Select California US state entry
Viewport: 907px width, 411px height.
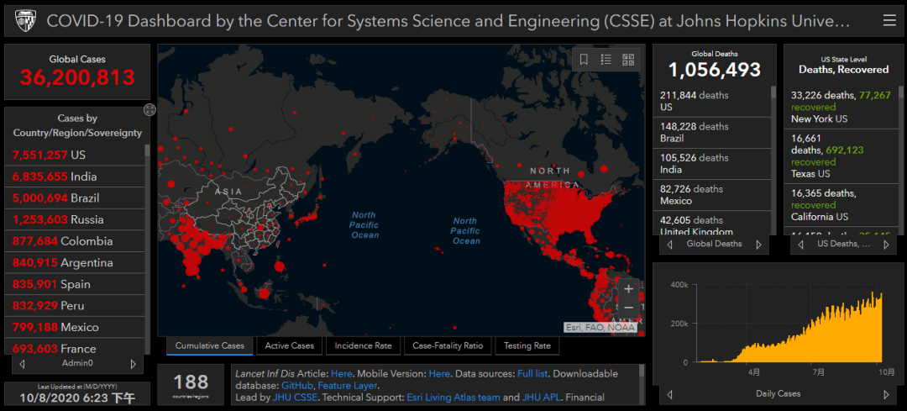[841, 205]
